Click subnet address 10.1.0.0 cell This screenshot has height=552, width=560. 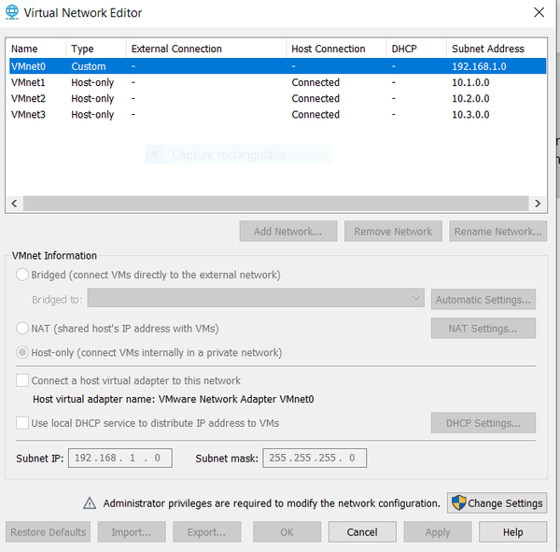click(470, 82)
